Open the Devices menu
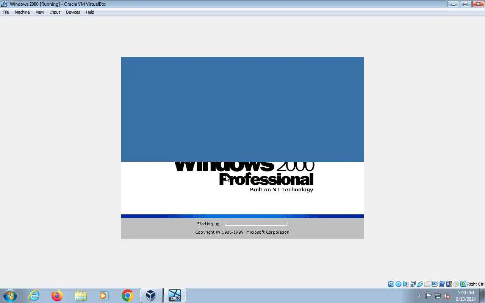Viewport: 485px width, 303px height. (73, 12)
